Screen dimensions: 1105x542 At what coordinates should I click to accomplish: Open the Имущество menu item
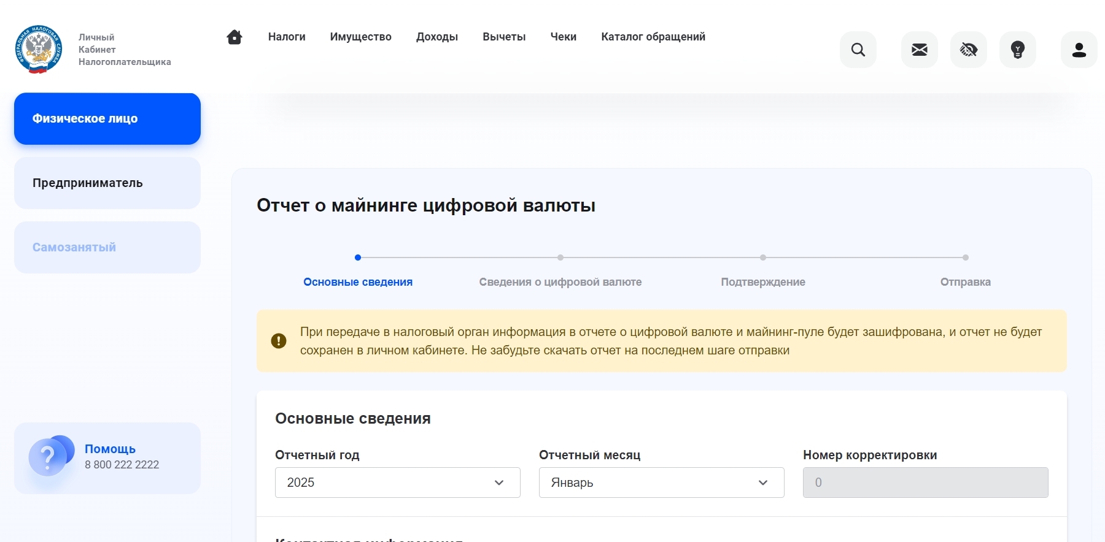tap(360, 37)
